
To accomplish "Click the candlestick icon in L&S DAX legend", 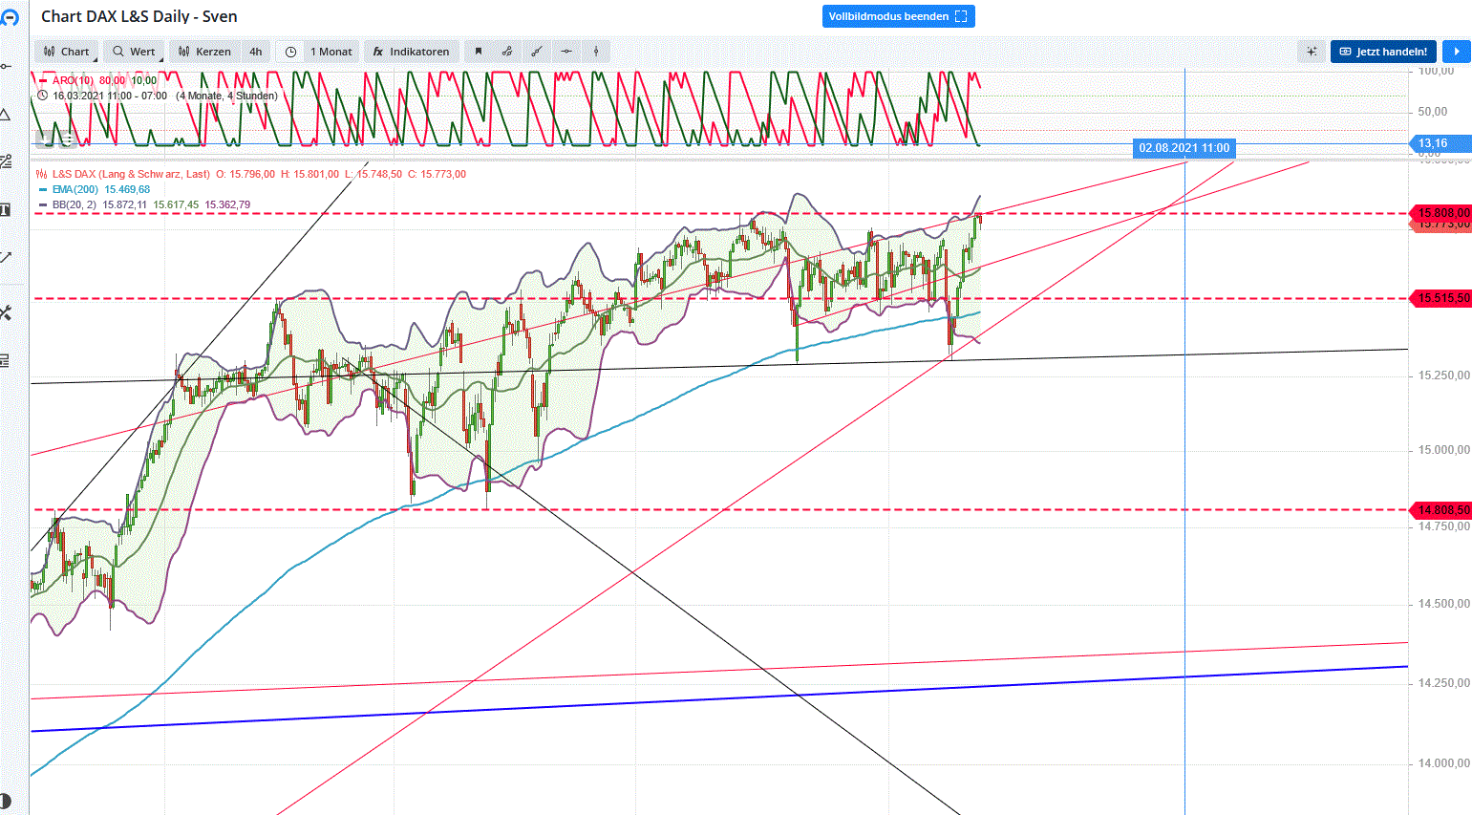I will click(41, 174).
